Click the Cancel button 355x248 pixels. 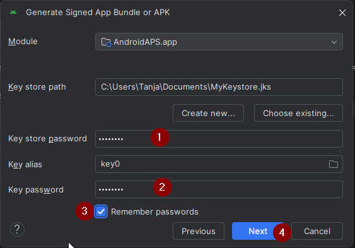317,231
